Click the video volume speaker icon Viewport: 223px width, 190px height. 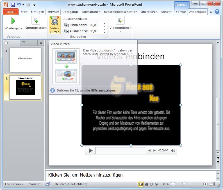[173, 151]
